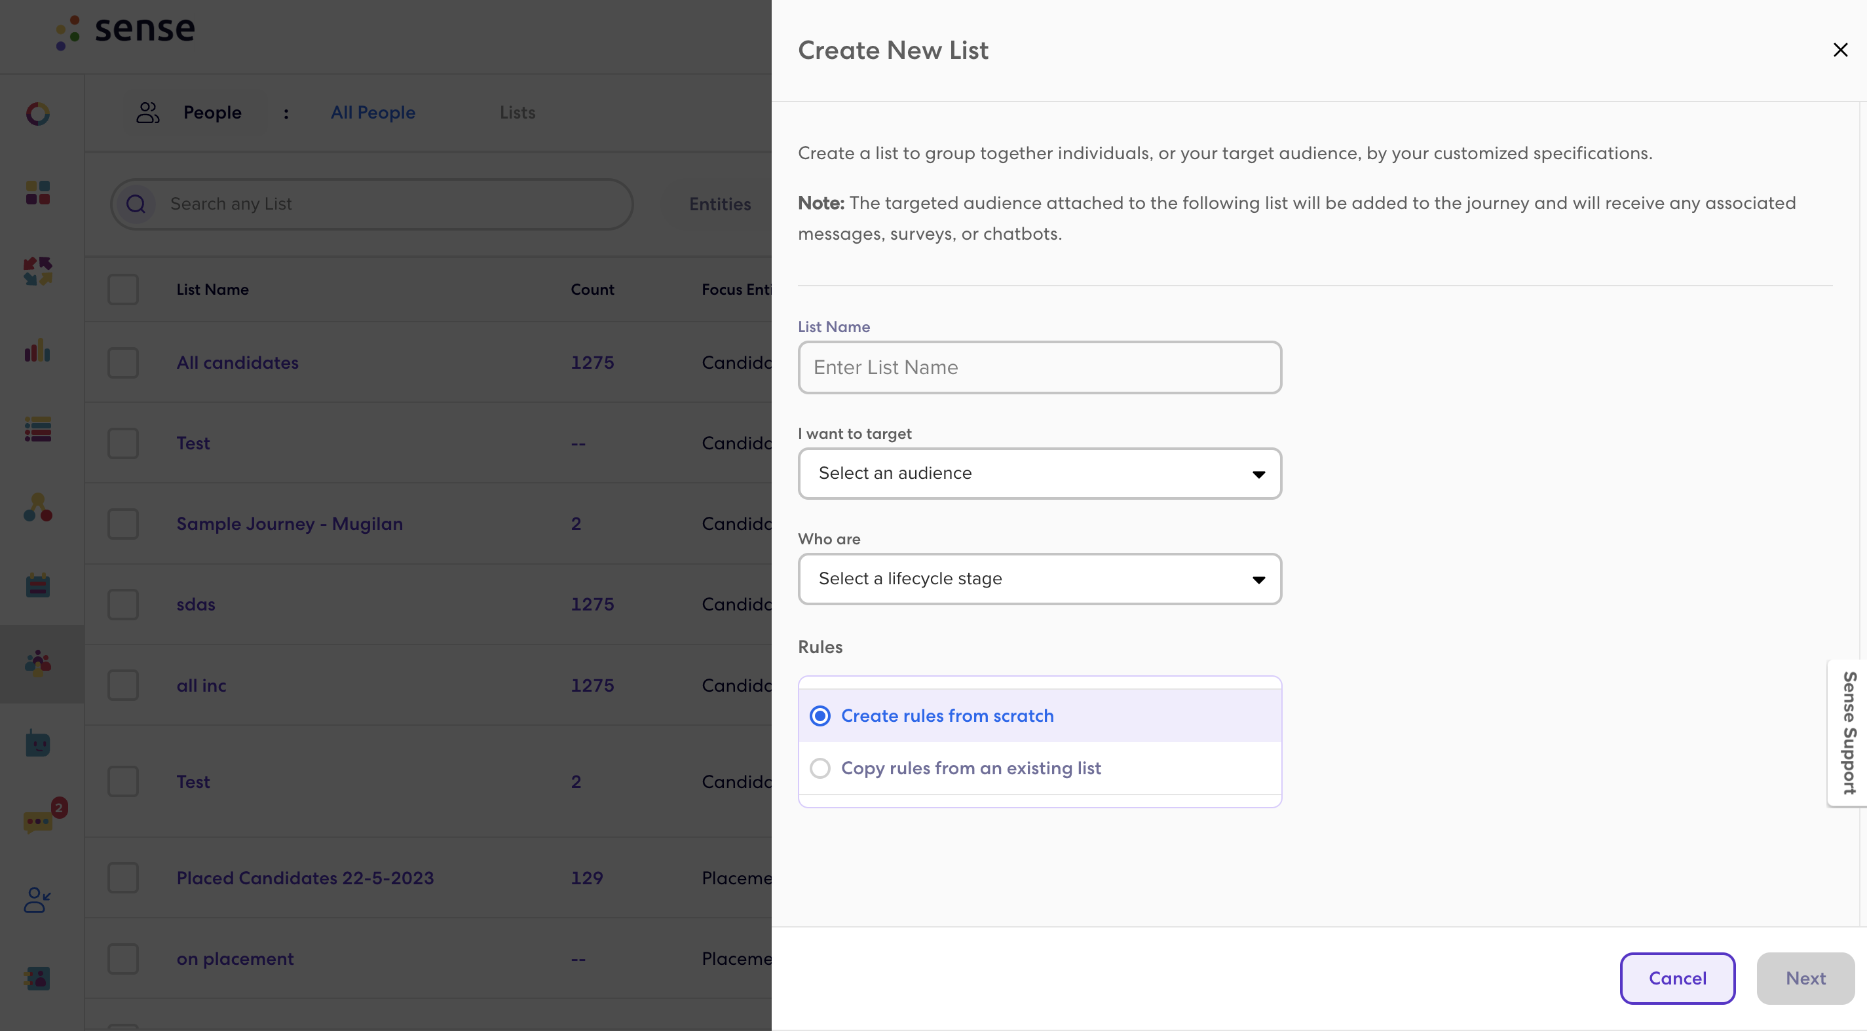Screen dimensions: 1867x1031
Task: Tick the checkbox for on placement list
Action: coord(123,959)
